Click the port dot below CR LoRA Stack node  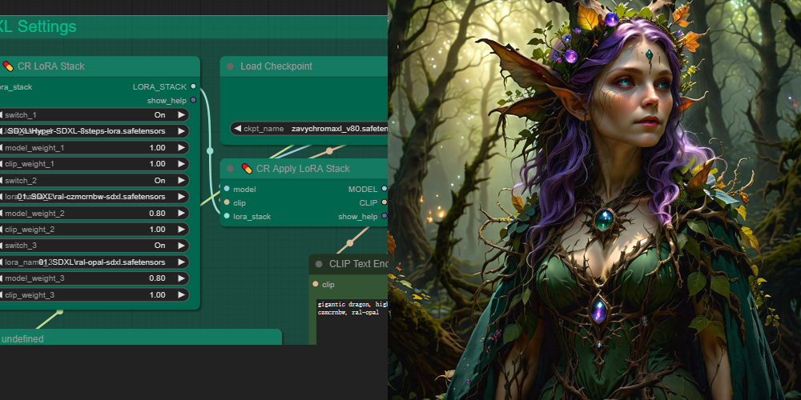pos(60,310)
